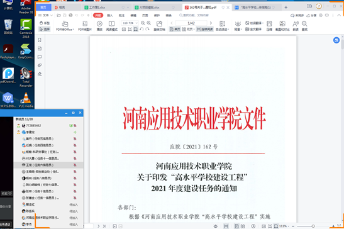The height and width of the screenshot is (229, 344).
Task: Click the feature search box
Action: point(194,15)
